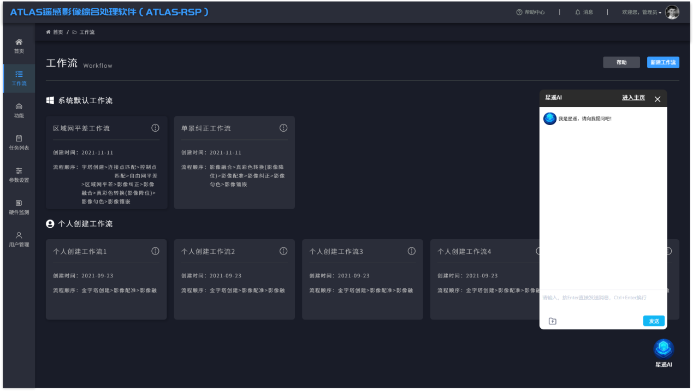Select the 工作流 sidebar tab
The image size is (693, 391).
[x=19, y=78]
